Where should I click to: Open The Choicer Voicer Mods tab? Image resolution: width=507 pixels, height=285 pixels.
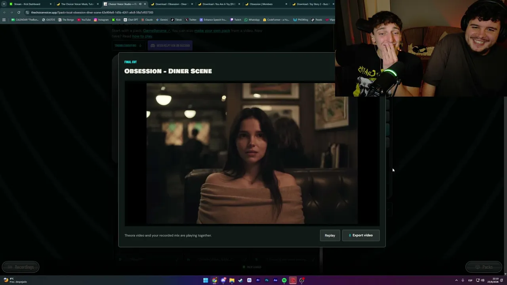(x=77, y=4)
